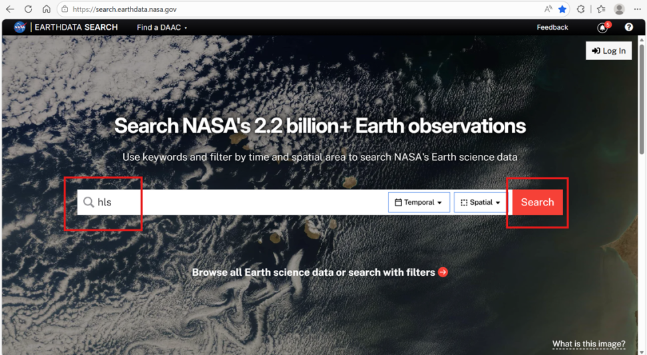The height and width of the screenshot is (355, 647).
Task: Go to Earthdata Search home title
Action: 77,27
